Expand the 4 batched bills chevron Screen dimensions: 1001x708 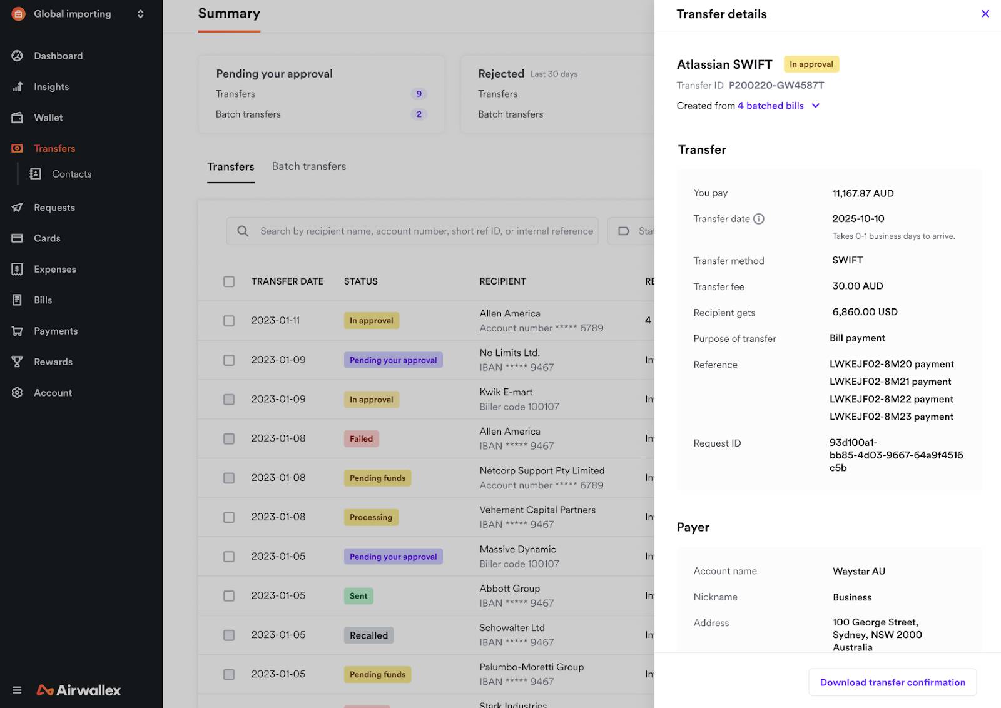click(x=816, y=106)
